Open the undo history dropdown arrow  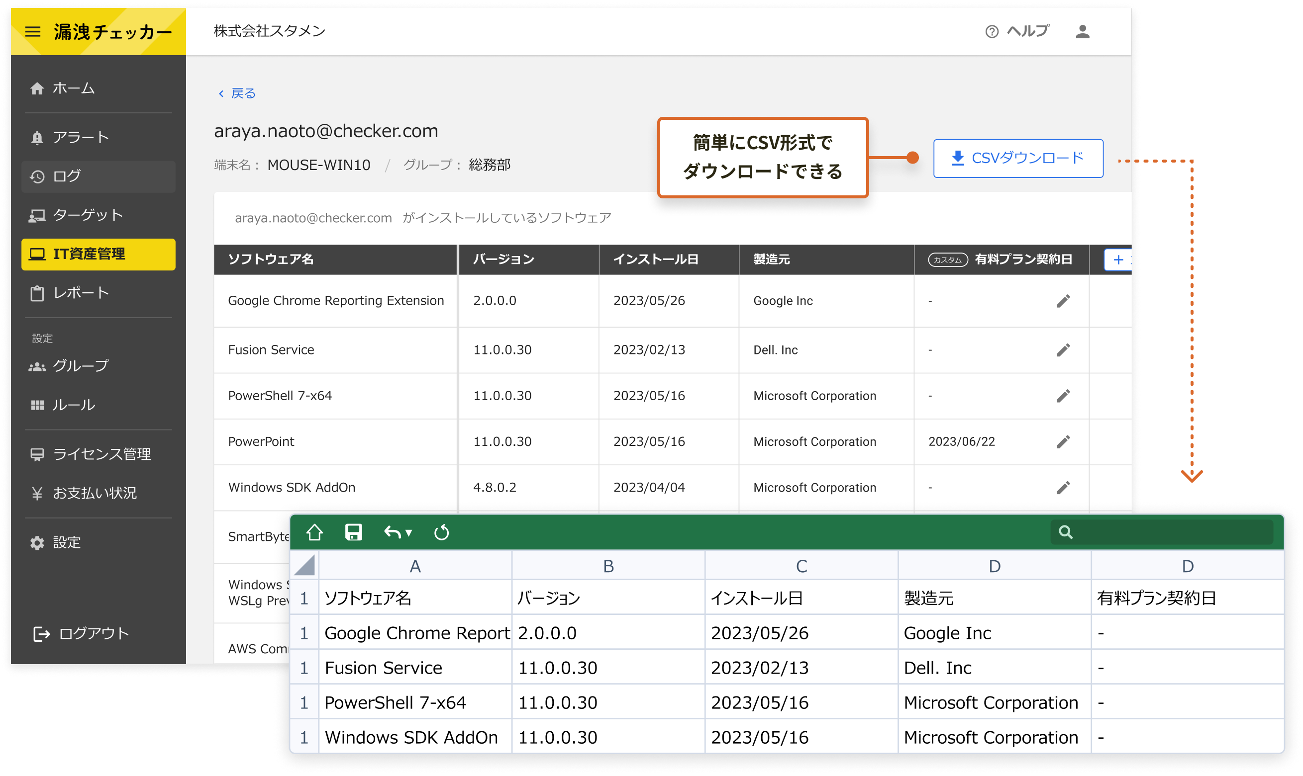(408, 533)
